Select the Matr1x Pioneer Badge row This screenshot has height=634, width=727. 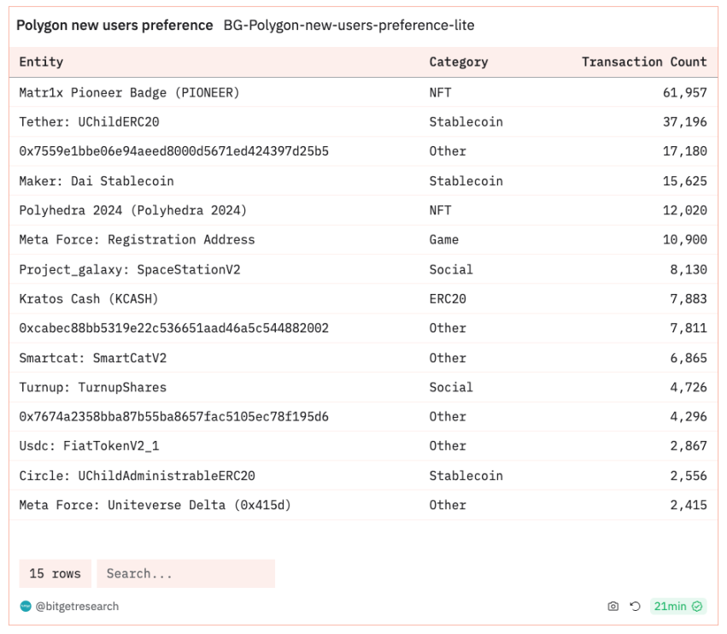coord(129,92)
